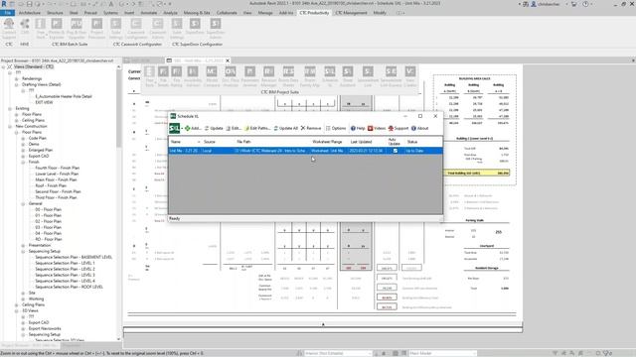
Task: Toggle the Auto Update checkbox for Unit Mix row
Action: click(396, 151)
